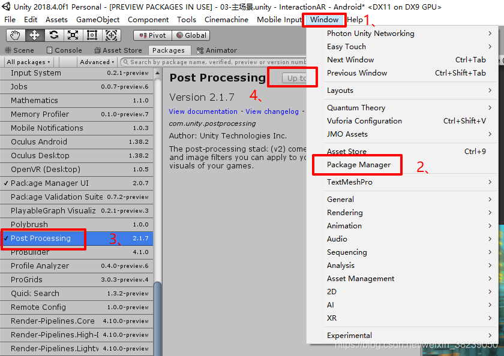The image size is (504, 356).
Task: Click the package search field
Action: 214,62
